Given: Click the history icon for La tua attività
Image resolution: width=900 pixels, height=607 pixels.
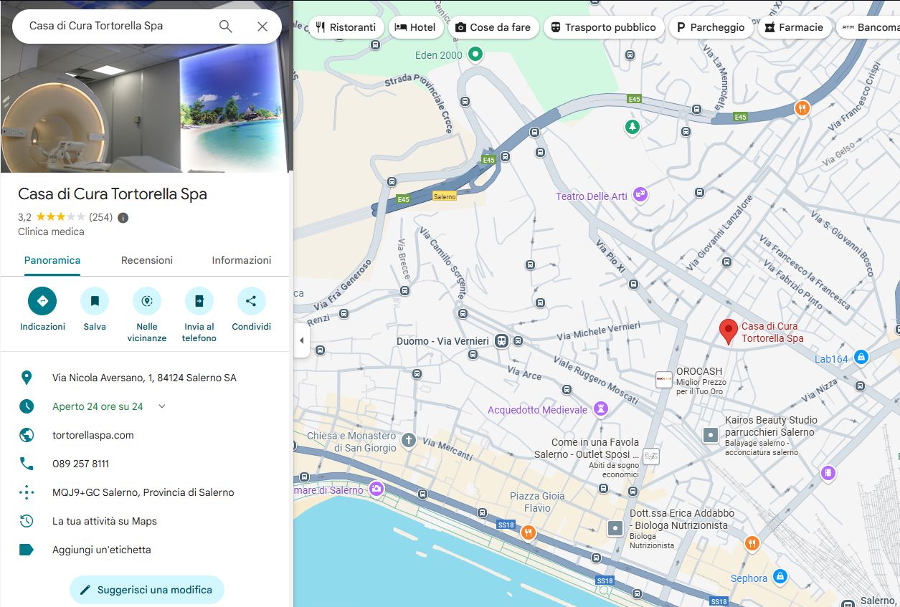Looking at the screenshot, I should click(27, 521).
